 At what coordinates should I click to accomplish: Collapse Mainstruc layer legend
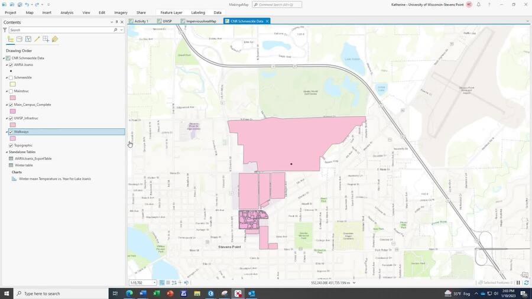pos(7,91)
